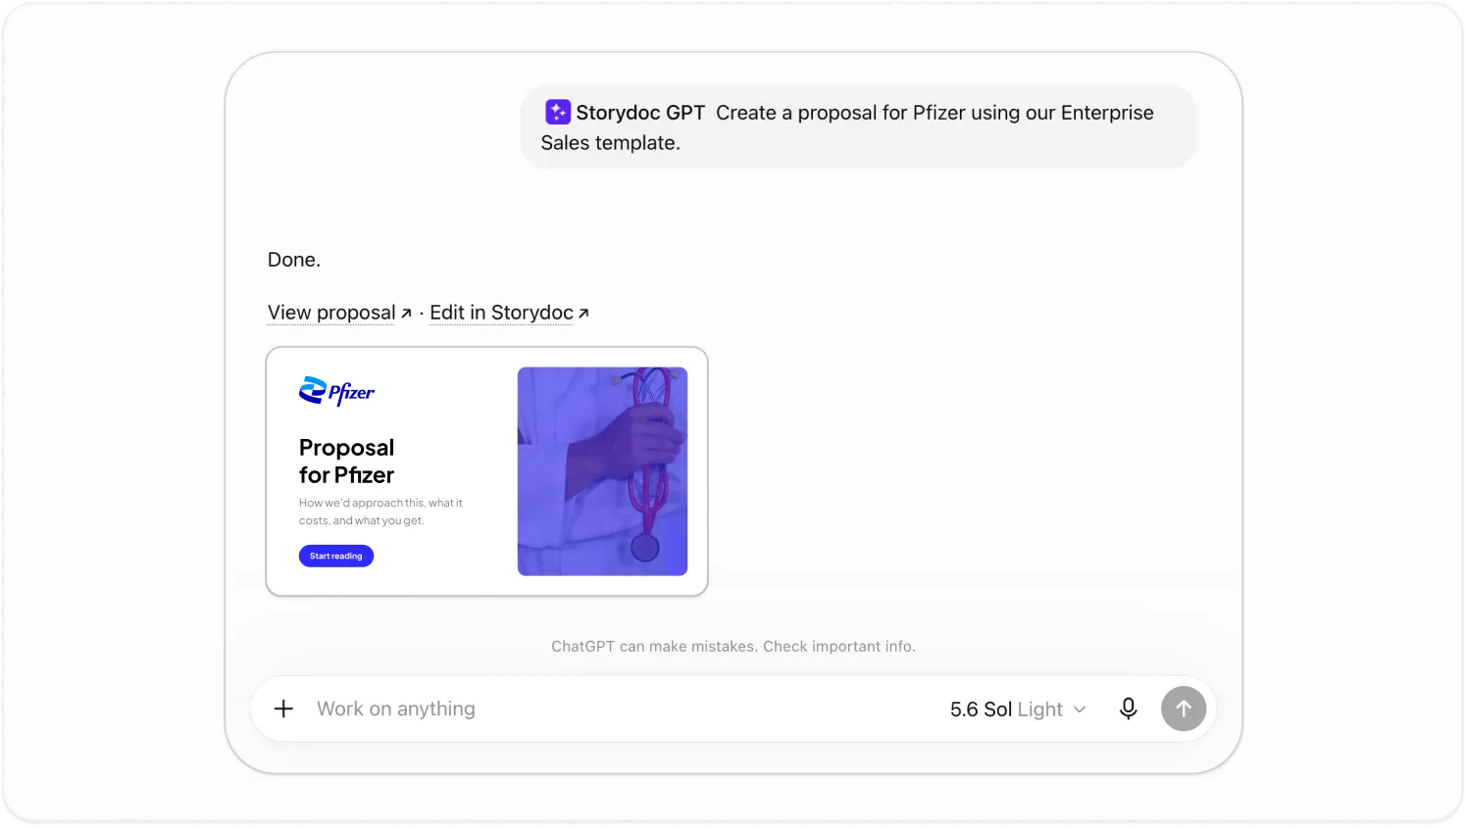Open the Edit in Storydoc link
The height and width of the screenshot is (828, 1466).
point(509,313)
